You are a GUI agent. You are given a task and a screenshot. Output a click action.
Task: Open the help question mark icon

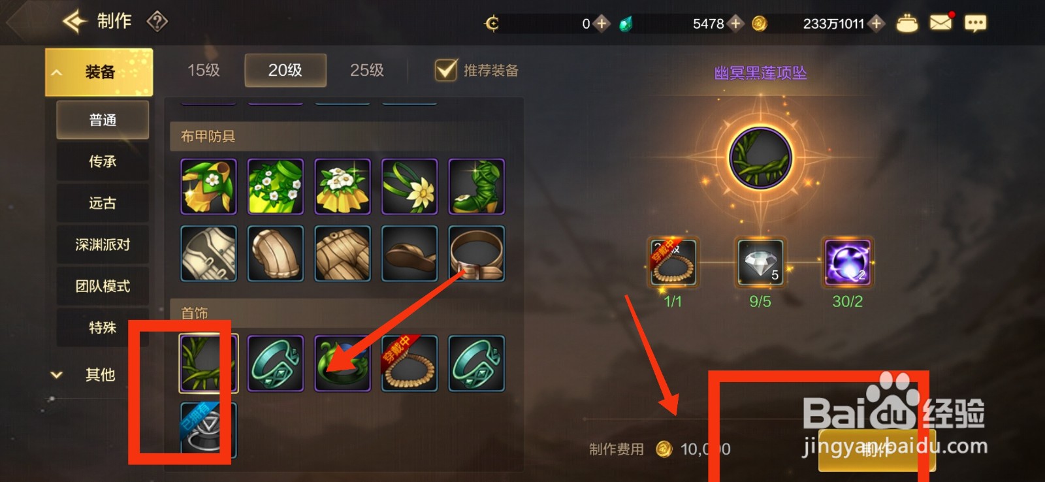[157, 22]
